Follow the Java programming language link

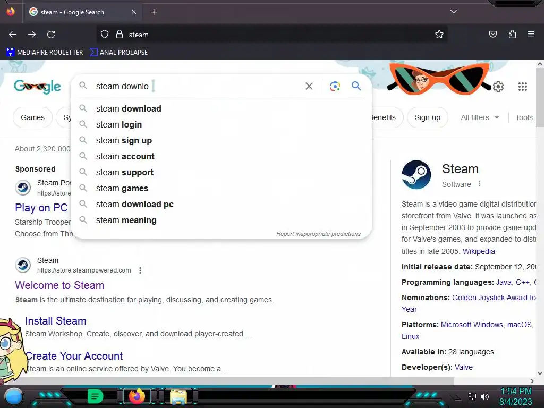(504, 282)
